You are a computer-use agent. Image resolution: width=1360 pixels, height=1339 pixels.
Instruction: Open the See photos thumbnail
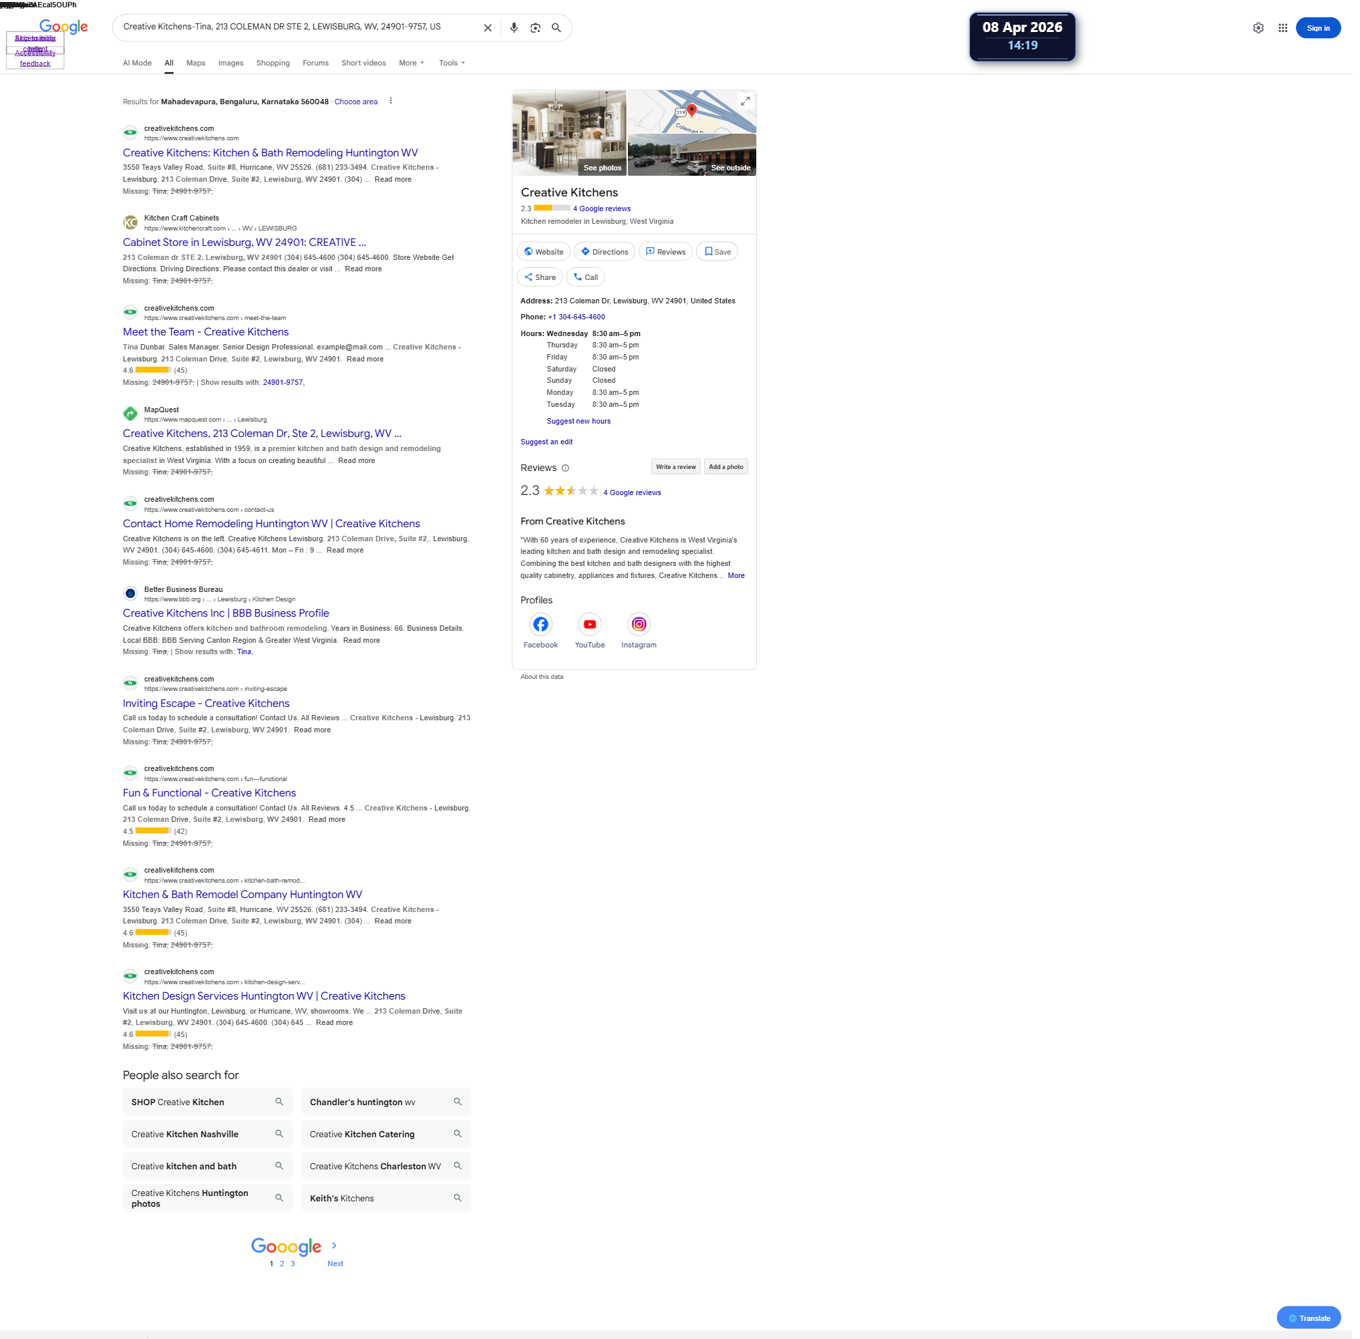click(569, 132)
